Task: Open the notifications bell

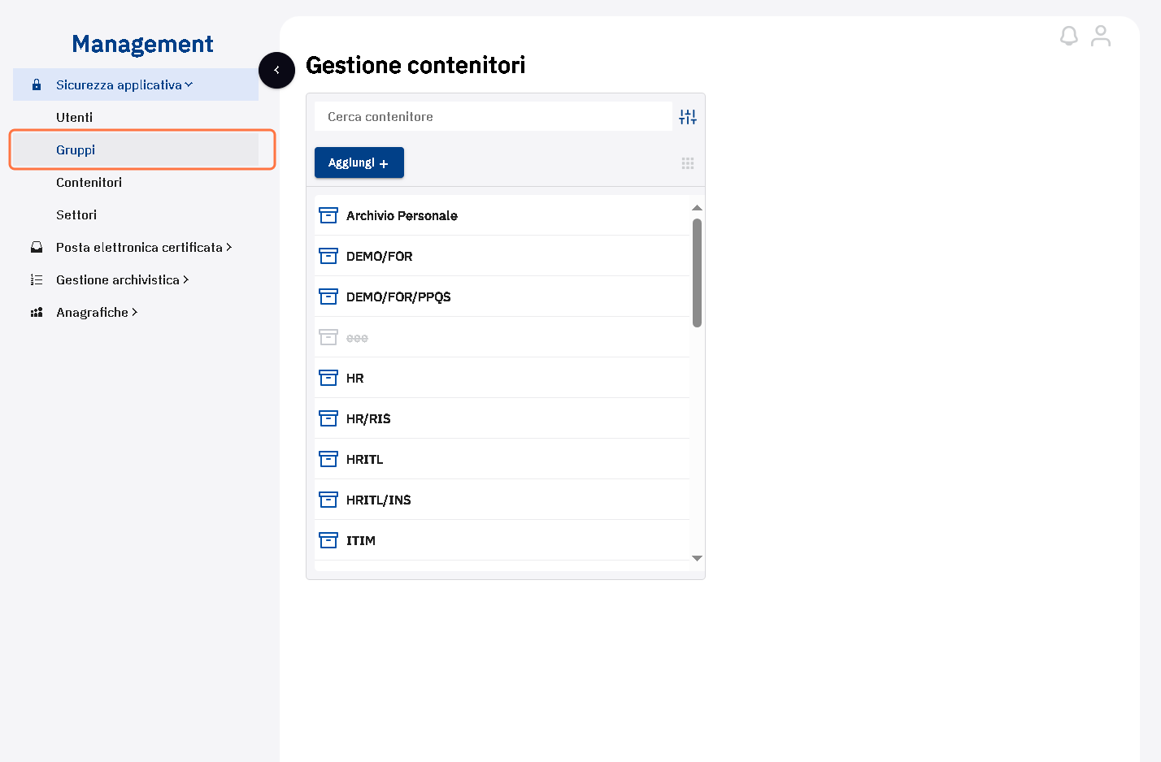Action: (1069, 36)
